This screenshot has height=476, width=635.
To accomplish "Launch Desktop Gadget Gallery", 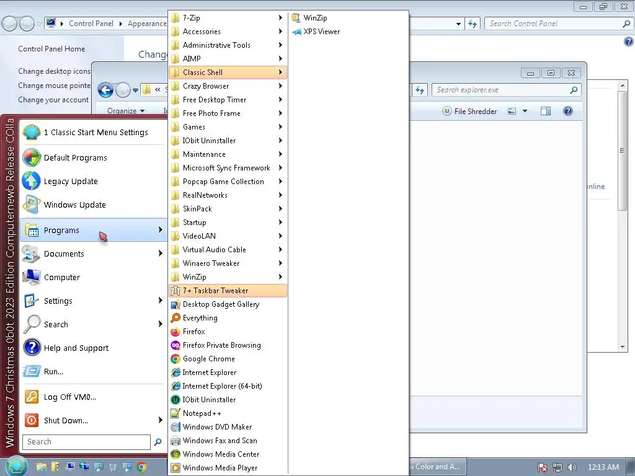I will pyautogui.click(x=228, y=304).
